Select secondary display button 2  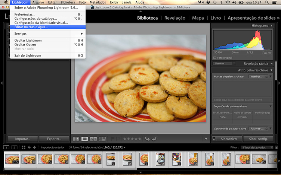coord(14,147)
